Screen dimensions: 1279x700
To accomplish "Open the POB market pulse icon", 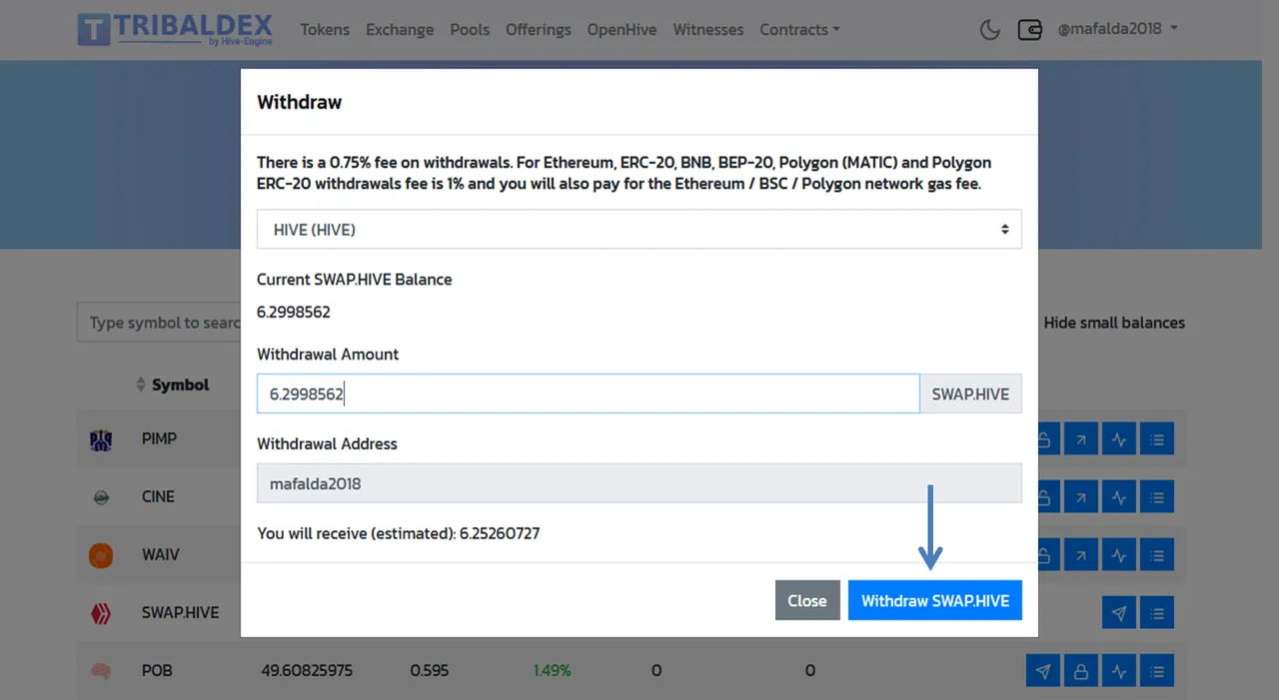I will (1119, 670).
